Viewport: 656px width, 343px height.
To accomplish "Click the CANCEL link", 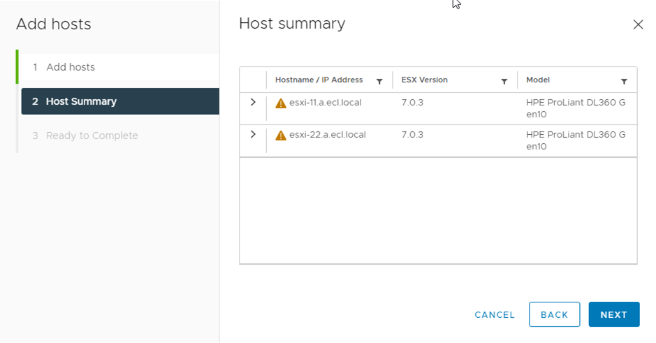I will [495, 315].
